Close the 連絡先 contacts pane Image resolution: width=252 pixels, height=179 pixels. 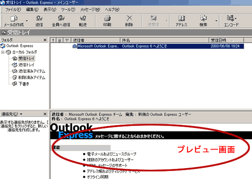point(45,114)
